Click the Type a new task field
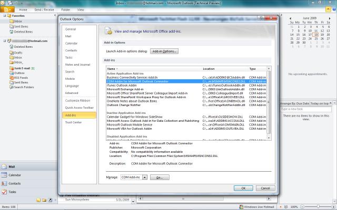The image size is (337, 210). coord(306,109)
